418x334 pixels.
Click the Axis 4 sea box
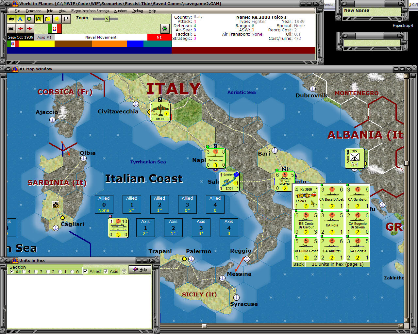(x=229, y=227)
